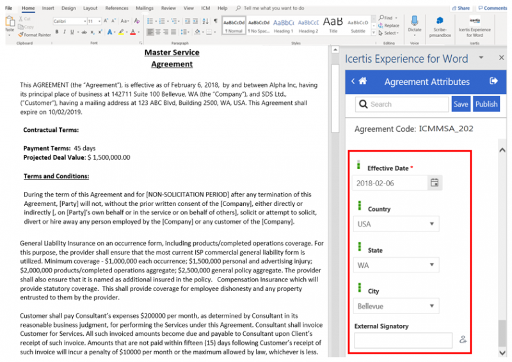This screenshot has height=362, width=512.
Task: Switch to the Review ribbon tab
Action: coord(168,8)
